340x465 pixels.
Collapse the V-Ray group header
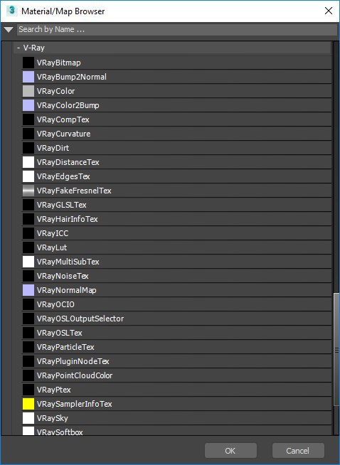(172, 48)
